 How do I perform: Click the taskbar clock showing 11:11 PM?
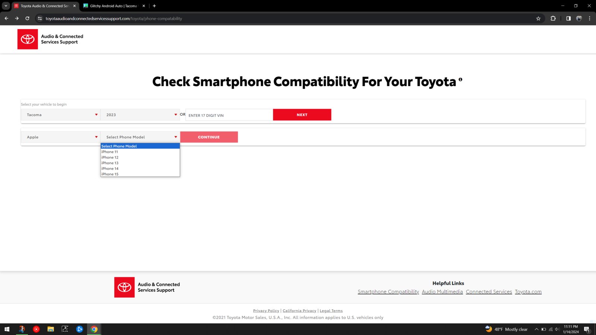(x=571, y=329)
